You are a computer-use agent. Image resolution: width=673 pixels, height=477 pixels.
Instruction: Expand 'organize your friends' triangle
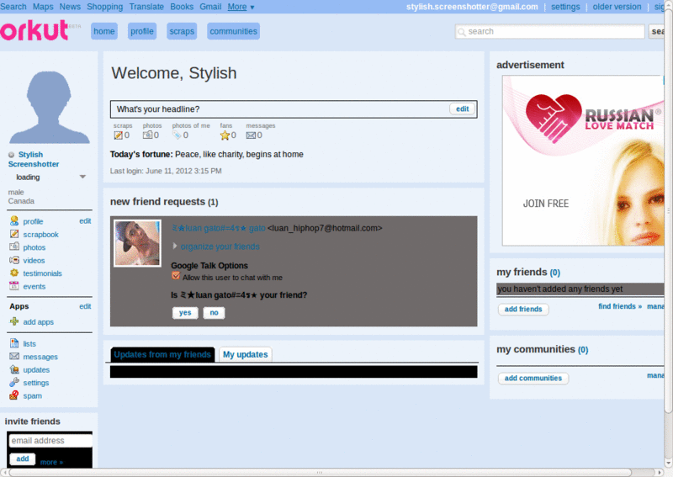(x=175, y=246)
